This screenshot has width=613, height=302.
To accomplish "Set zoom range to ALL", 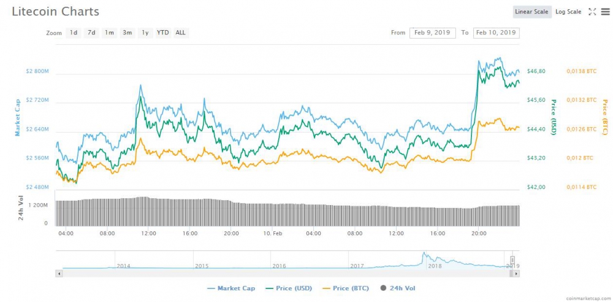I will coord(181,33).
